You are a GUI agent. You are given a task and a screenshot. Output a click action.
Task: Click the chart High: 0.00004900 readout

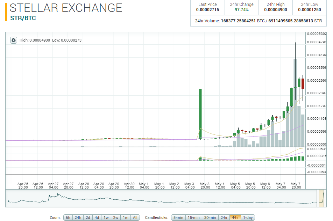[35, 40]
